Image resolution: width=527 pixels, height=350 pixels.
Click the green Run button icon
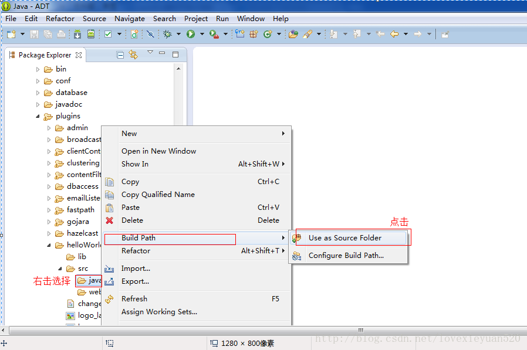click(191, 34)
